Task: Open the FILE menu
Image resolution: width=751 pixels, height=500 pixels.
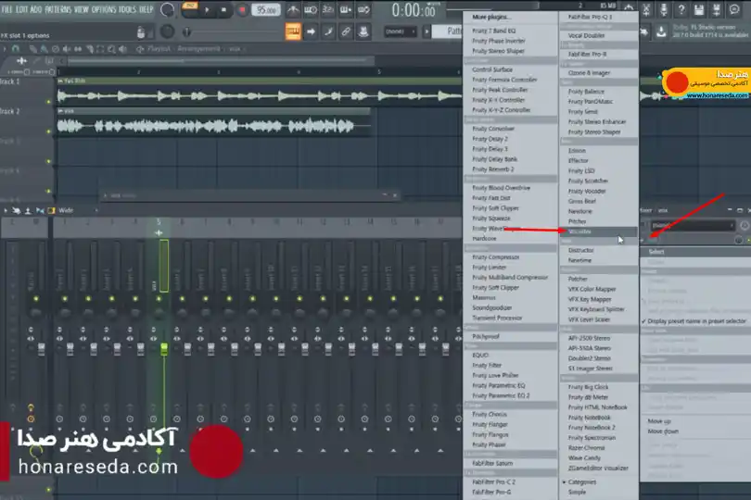Action: 6,9
